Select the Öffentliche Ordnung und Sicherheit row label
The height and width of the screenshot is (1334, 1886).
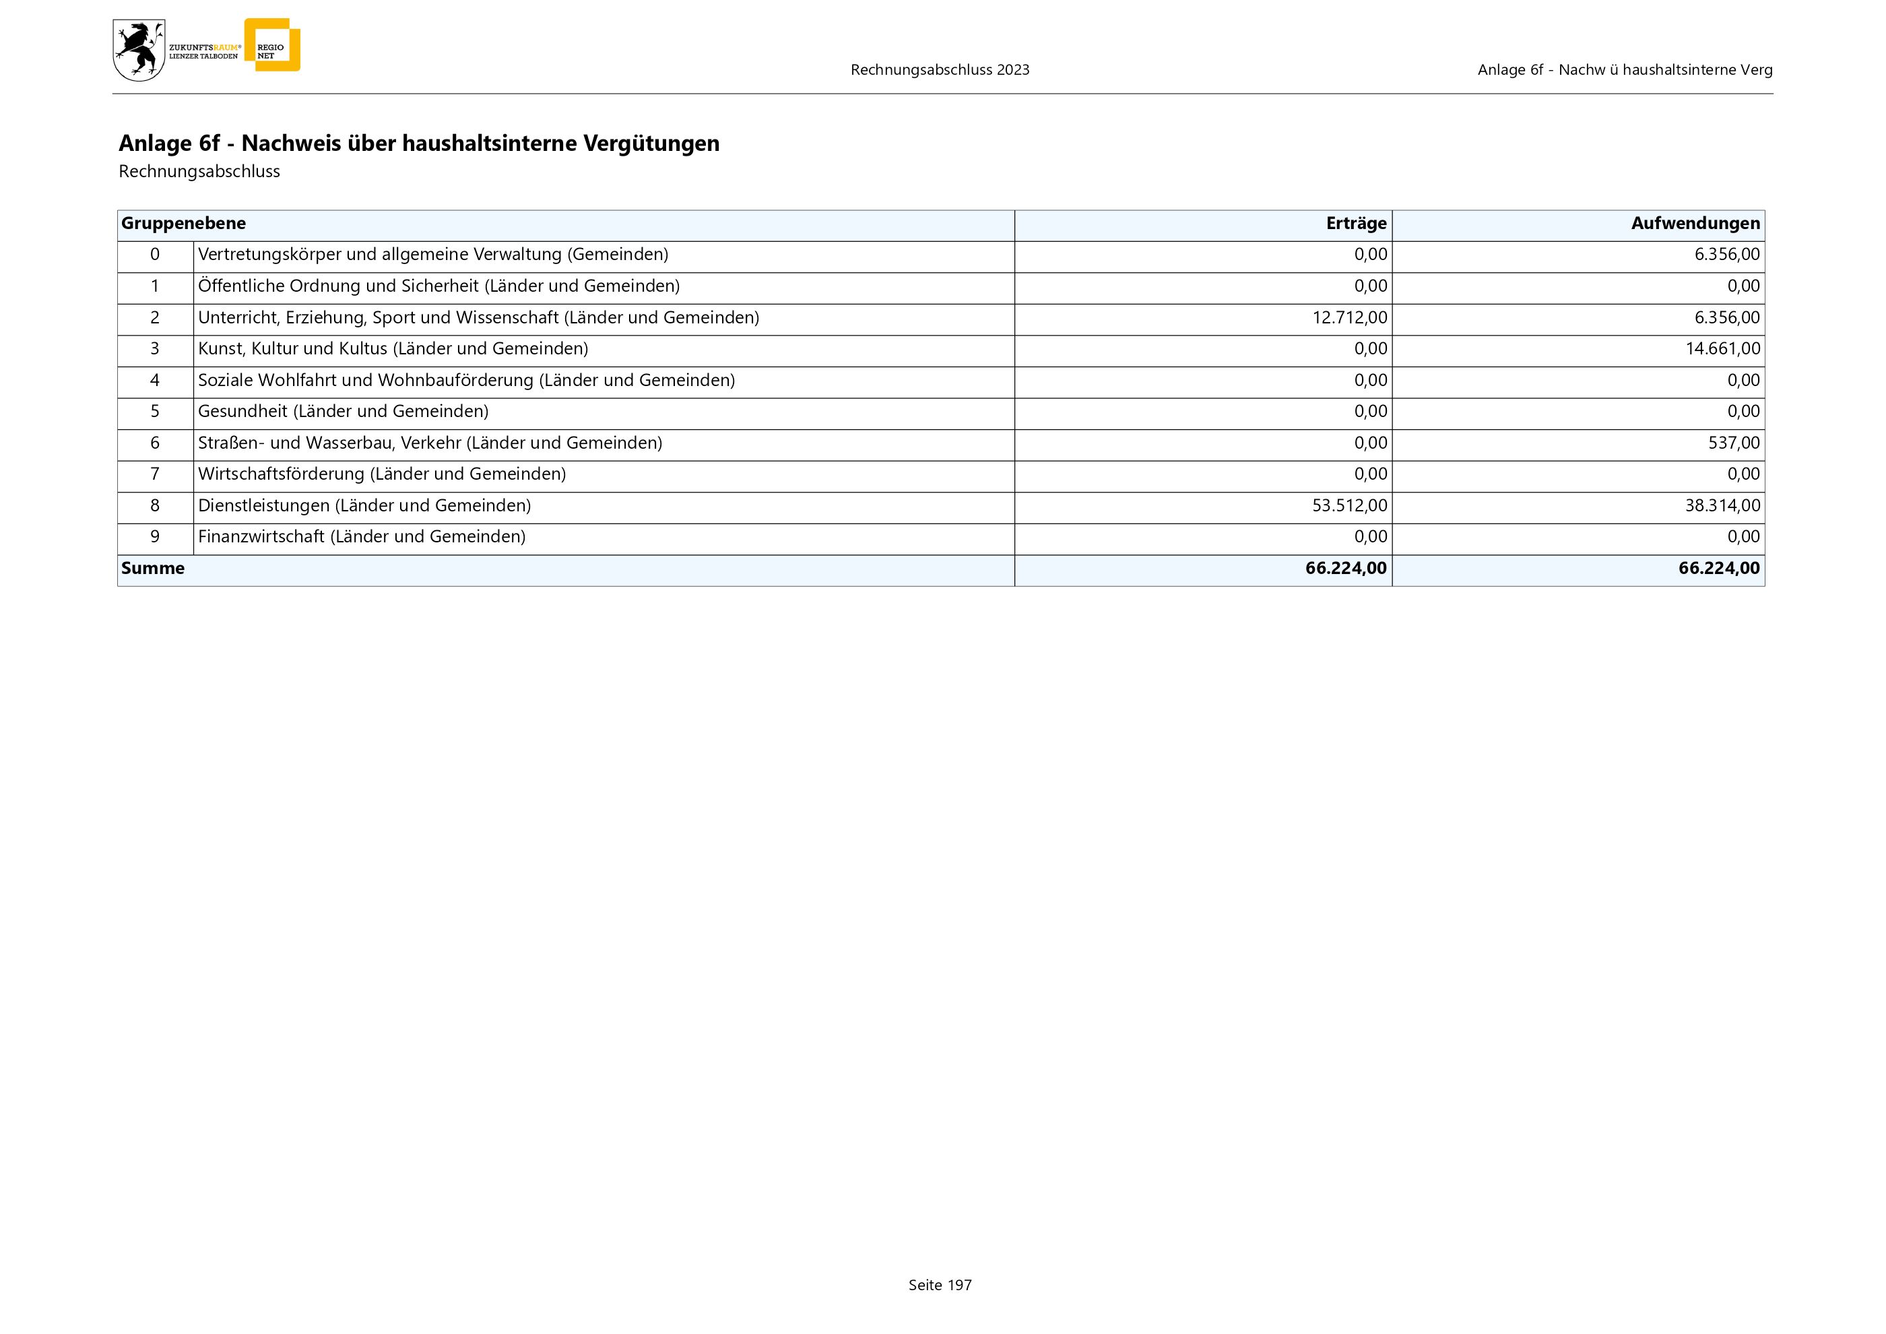click(x=438, y=286)
